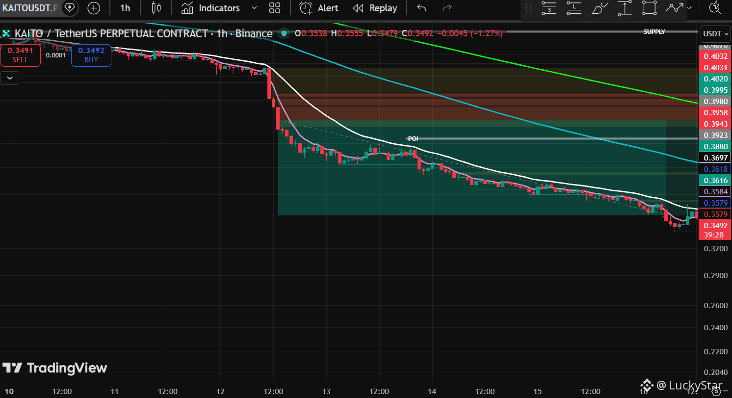Click the 0.4020 green price label
The image size is (732, 398).
point(715,79)
